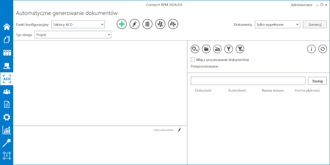This screenshot has width=330, height=165.
Task: Enable Włącz procesowanie dokumentów checkbox
Action: 193,60
